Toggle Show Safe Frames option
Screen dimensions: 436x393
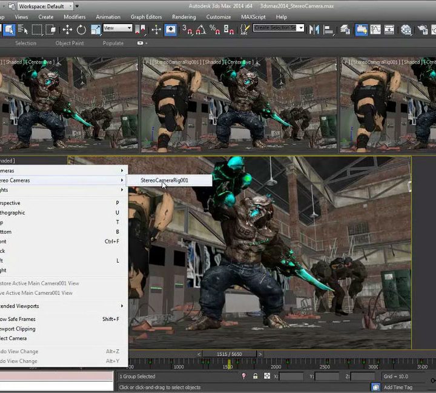click(x=62, y=319)
